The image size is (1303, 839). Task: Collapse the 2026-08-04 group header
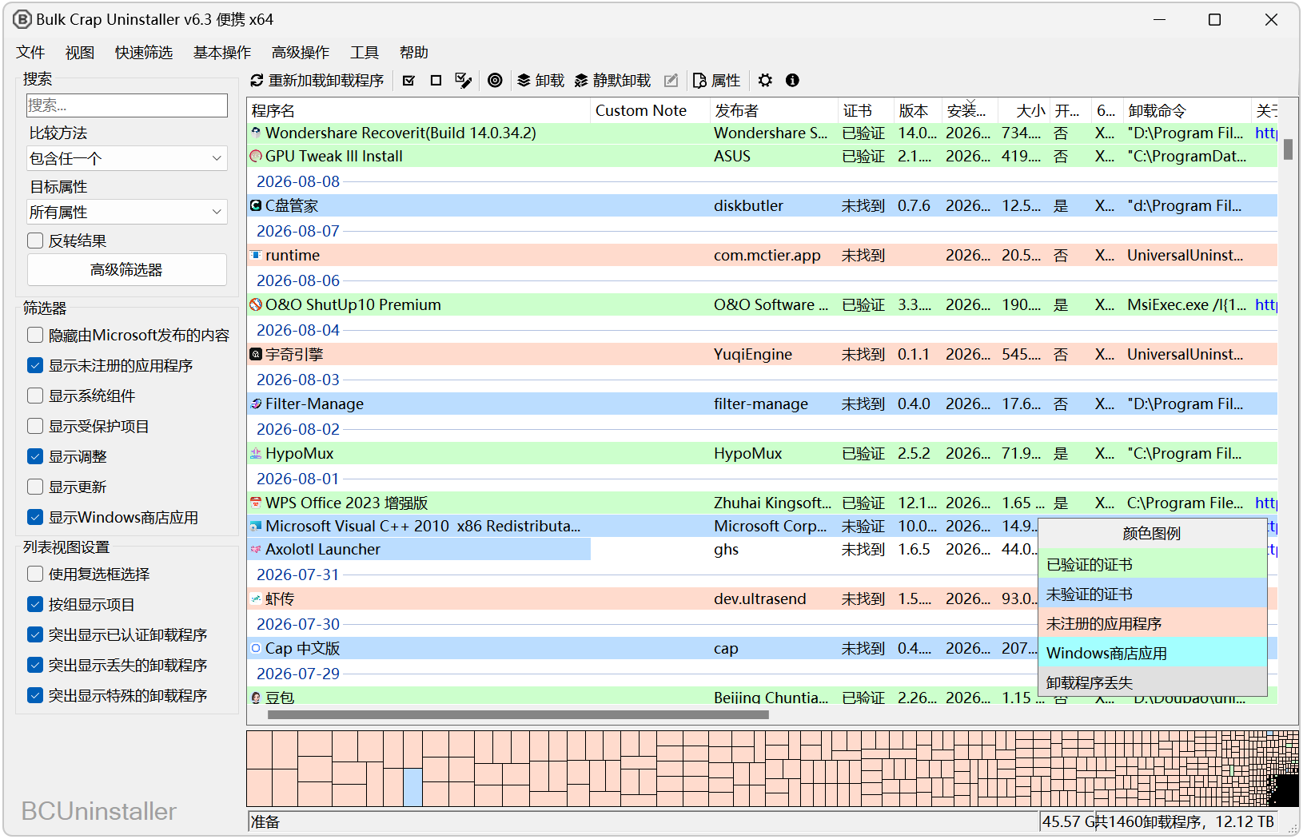click(298, 330)
